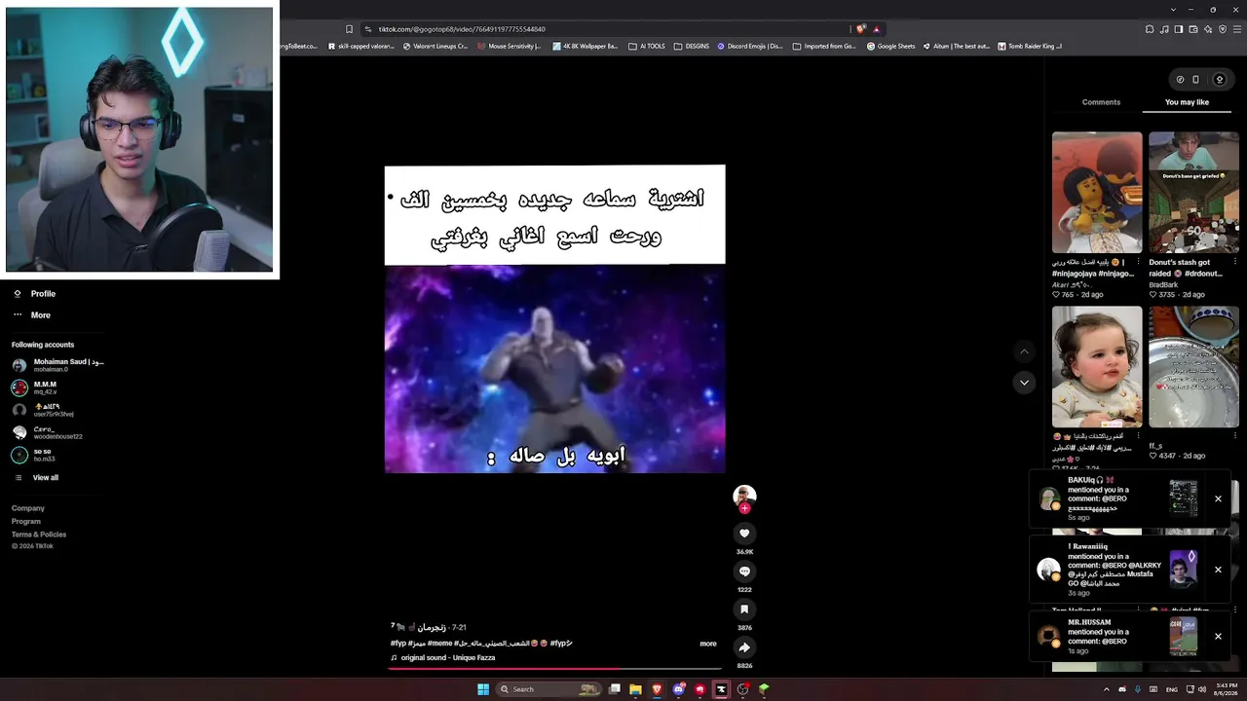
Task: Open the Google Sheets bookmark
Action: click(891, 46)
